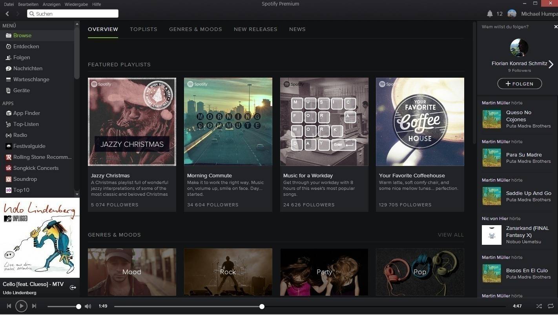Follow Florian Konrad Schmitz with the Folgen button
558x315 pixels.
pyautogui.click(x=520, y=84)
